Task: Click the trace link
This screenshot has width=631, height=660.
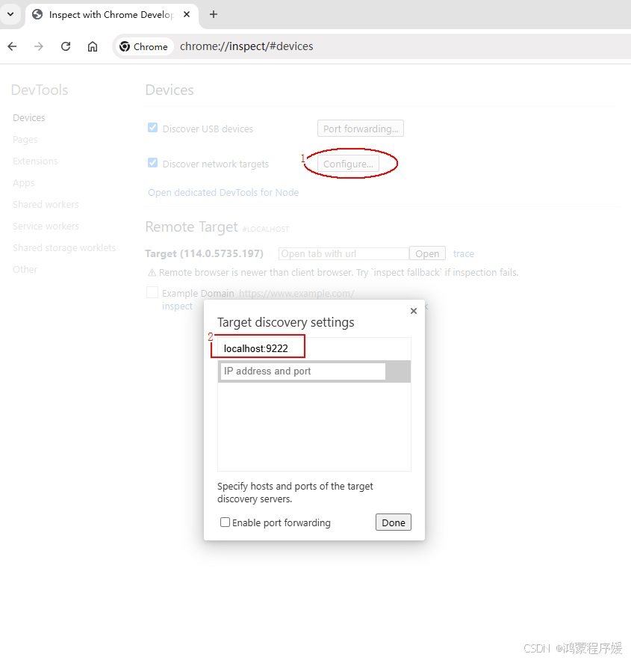Action: point(464,254)
